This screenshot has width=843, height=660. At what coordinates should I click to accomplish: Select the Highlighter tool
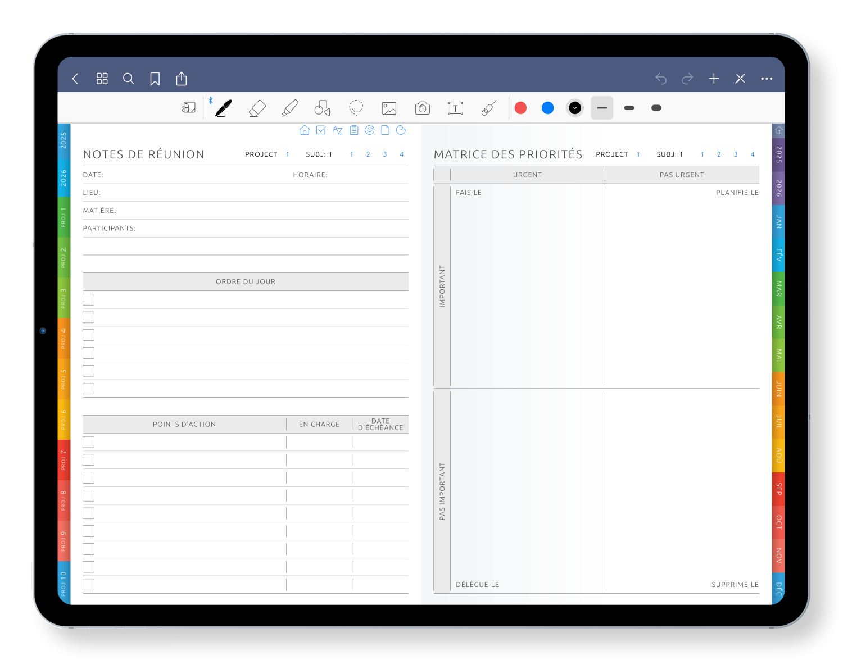tap(290, 108)
